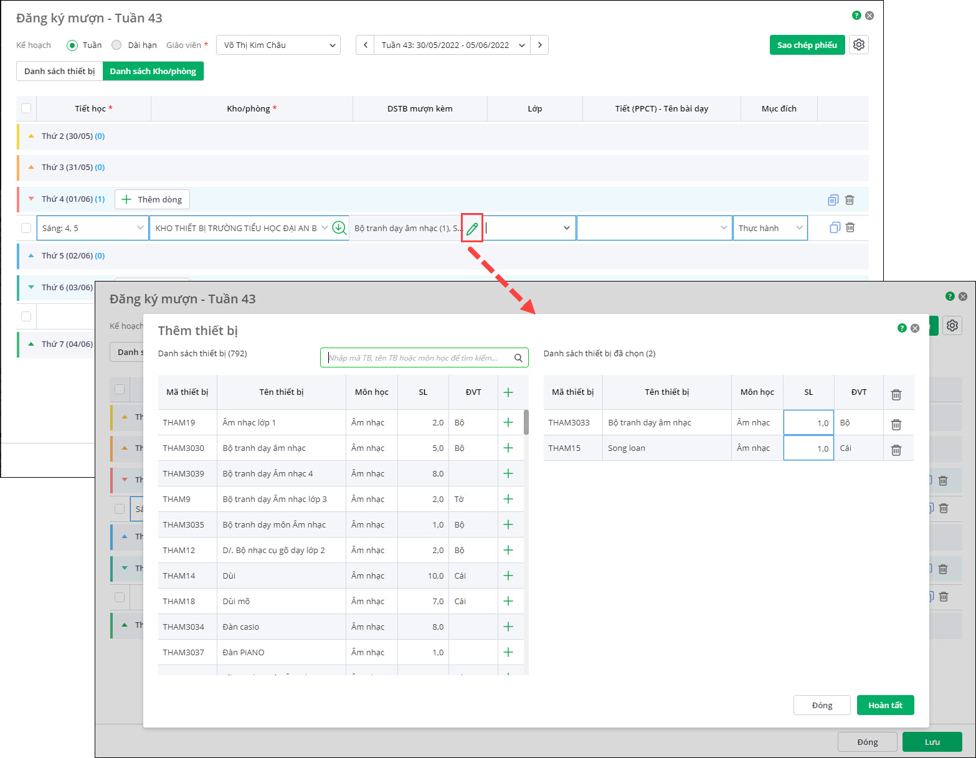
Task: Open the Giáo viên dropdown Võ Thị Kim Châu
Action: tap(278, 45)
